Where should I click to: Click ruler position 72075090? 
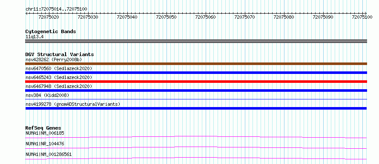[x=323, y=17]
